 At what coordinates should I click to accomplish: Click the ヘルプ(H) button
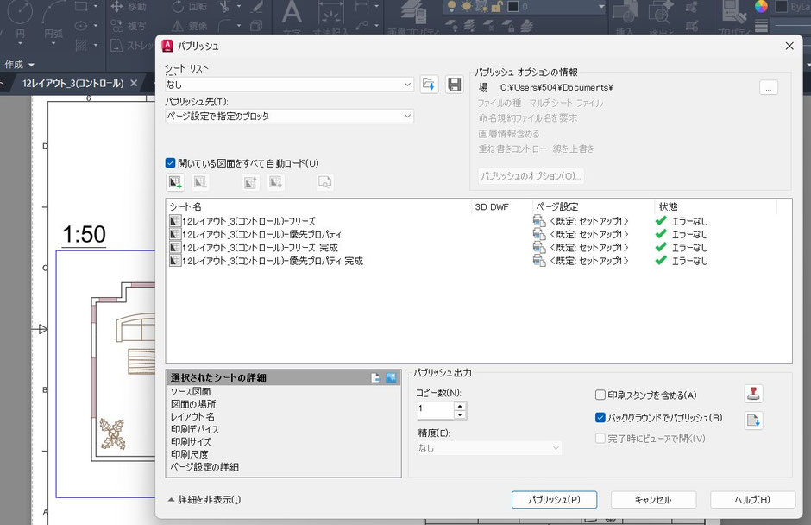(752, 500)
